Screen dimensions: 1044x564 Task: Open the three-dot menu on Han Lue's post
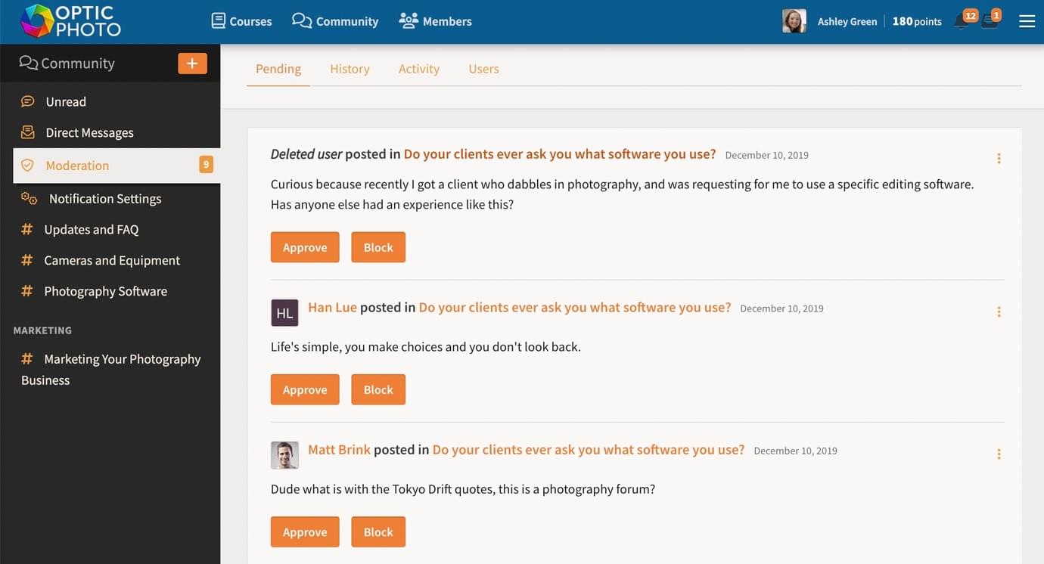tap(999, 311)
